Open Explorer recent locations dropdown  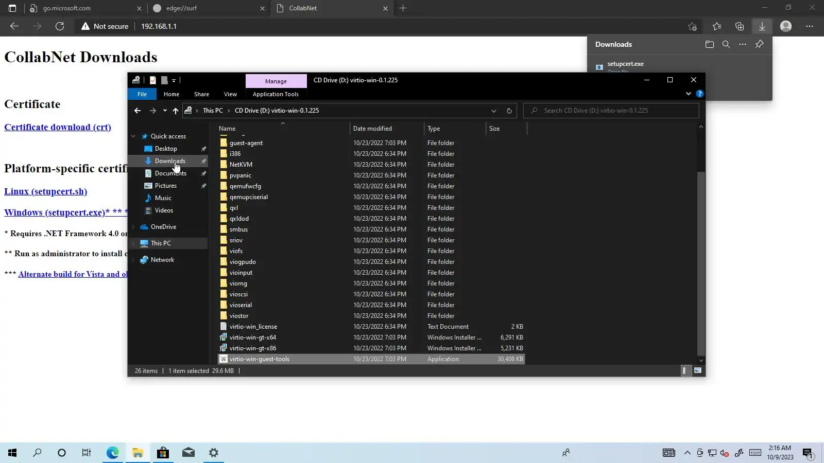[165, 111]
